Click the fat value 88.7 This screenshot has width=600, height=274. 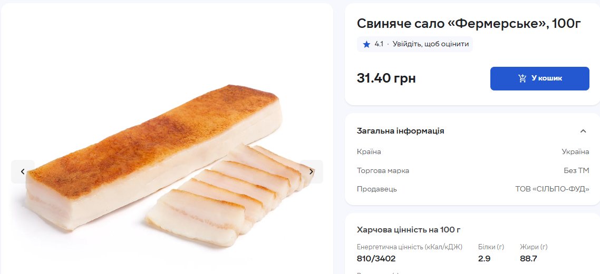528,258
